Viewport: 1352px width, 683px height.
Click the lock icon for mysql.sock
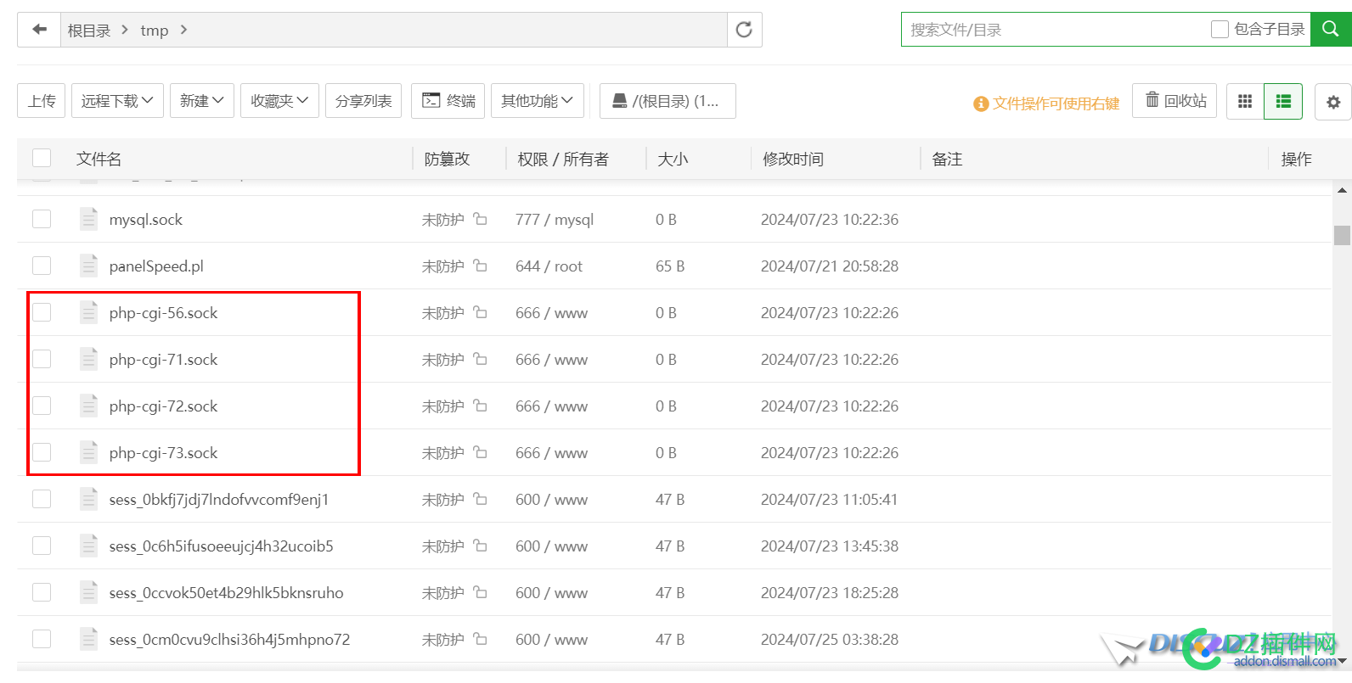[x=480, y=219]
